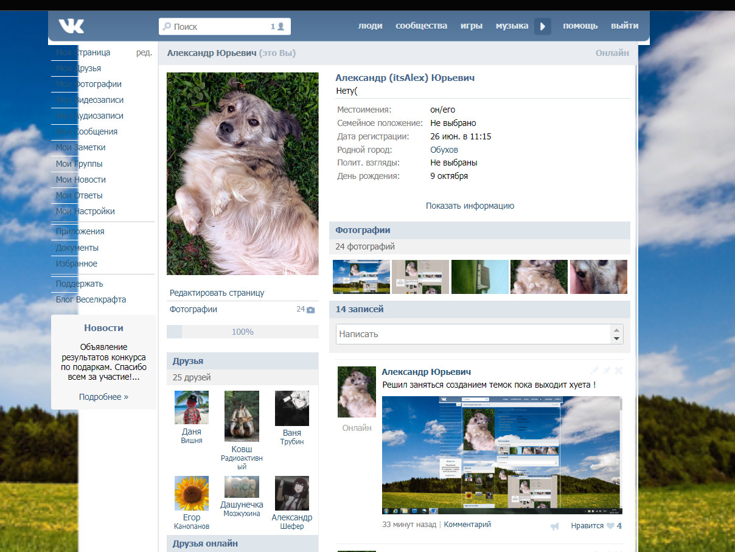The image size is (735, 552).
Task: Open the second photo thumbnail with beige page
Action: 420,277
